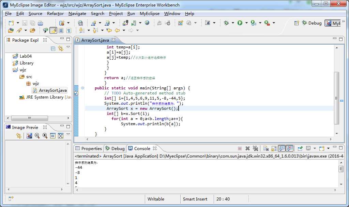Click the Back navigation yellow arrow
349x207 pixels.
point(117,30)
